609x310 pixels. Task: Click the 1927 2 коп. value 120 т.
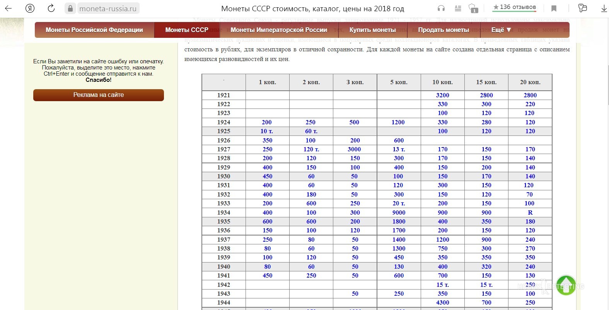311,149
